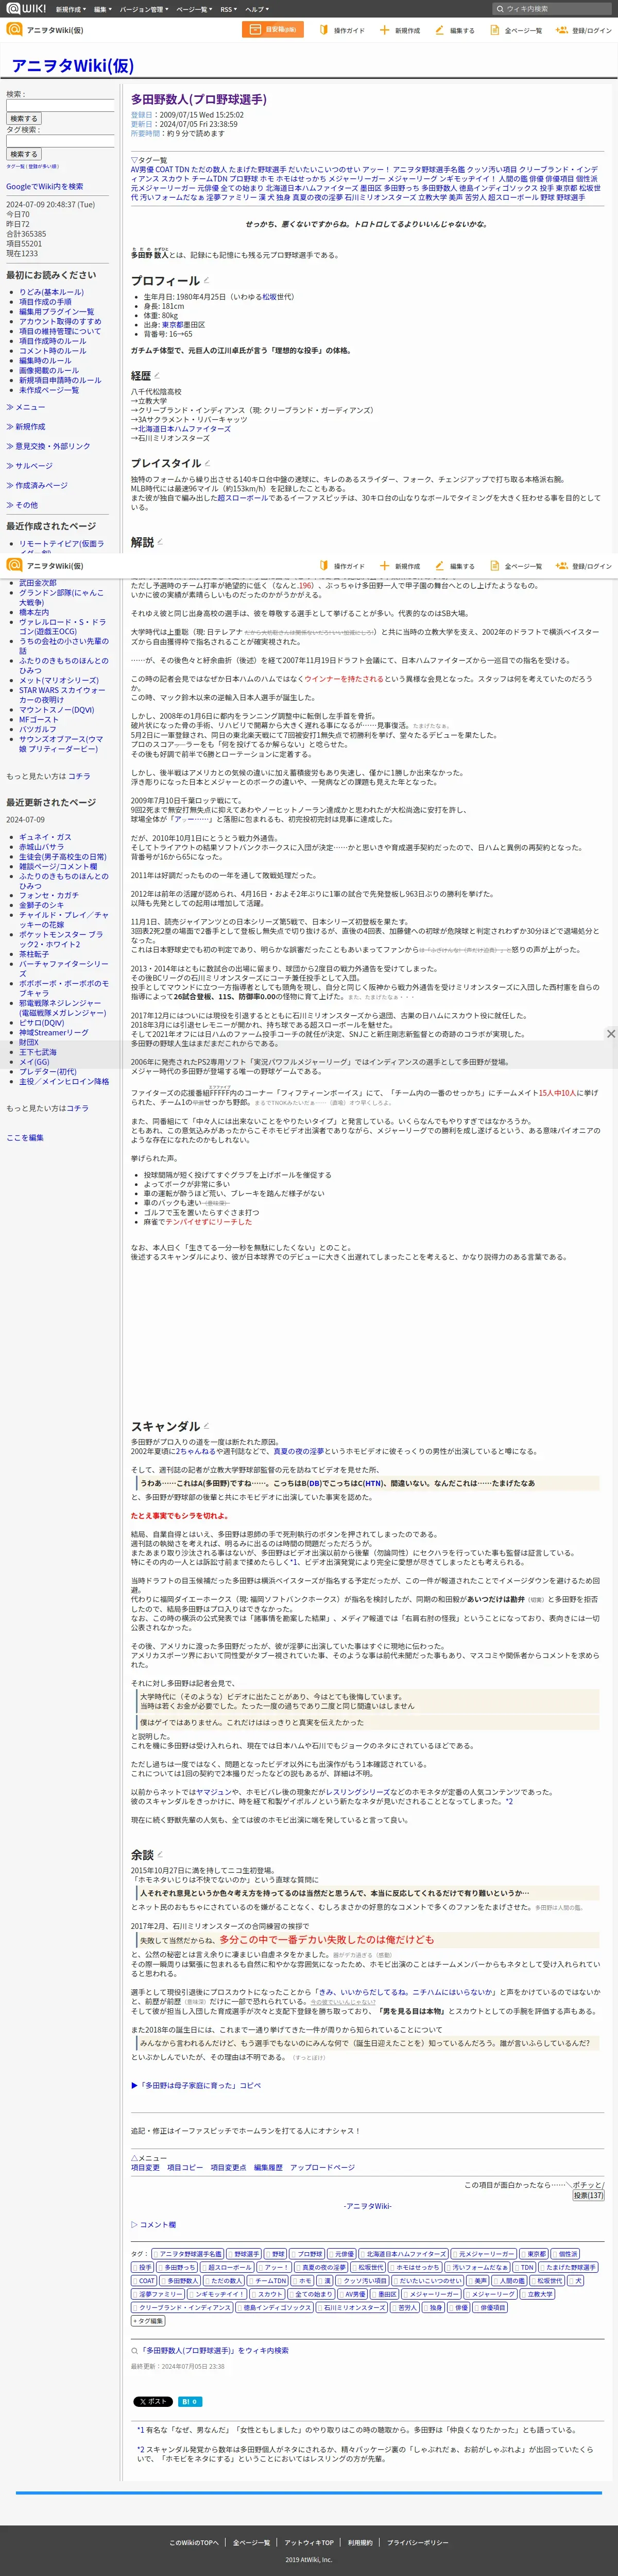
Task: Open the 新規作成 dropdown in top bar
Action: 71,9
